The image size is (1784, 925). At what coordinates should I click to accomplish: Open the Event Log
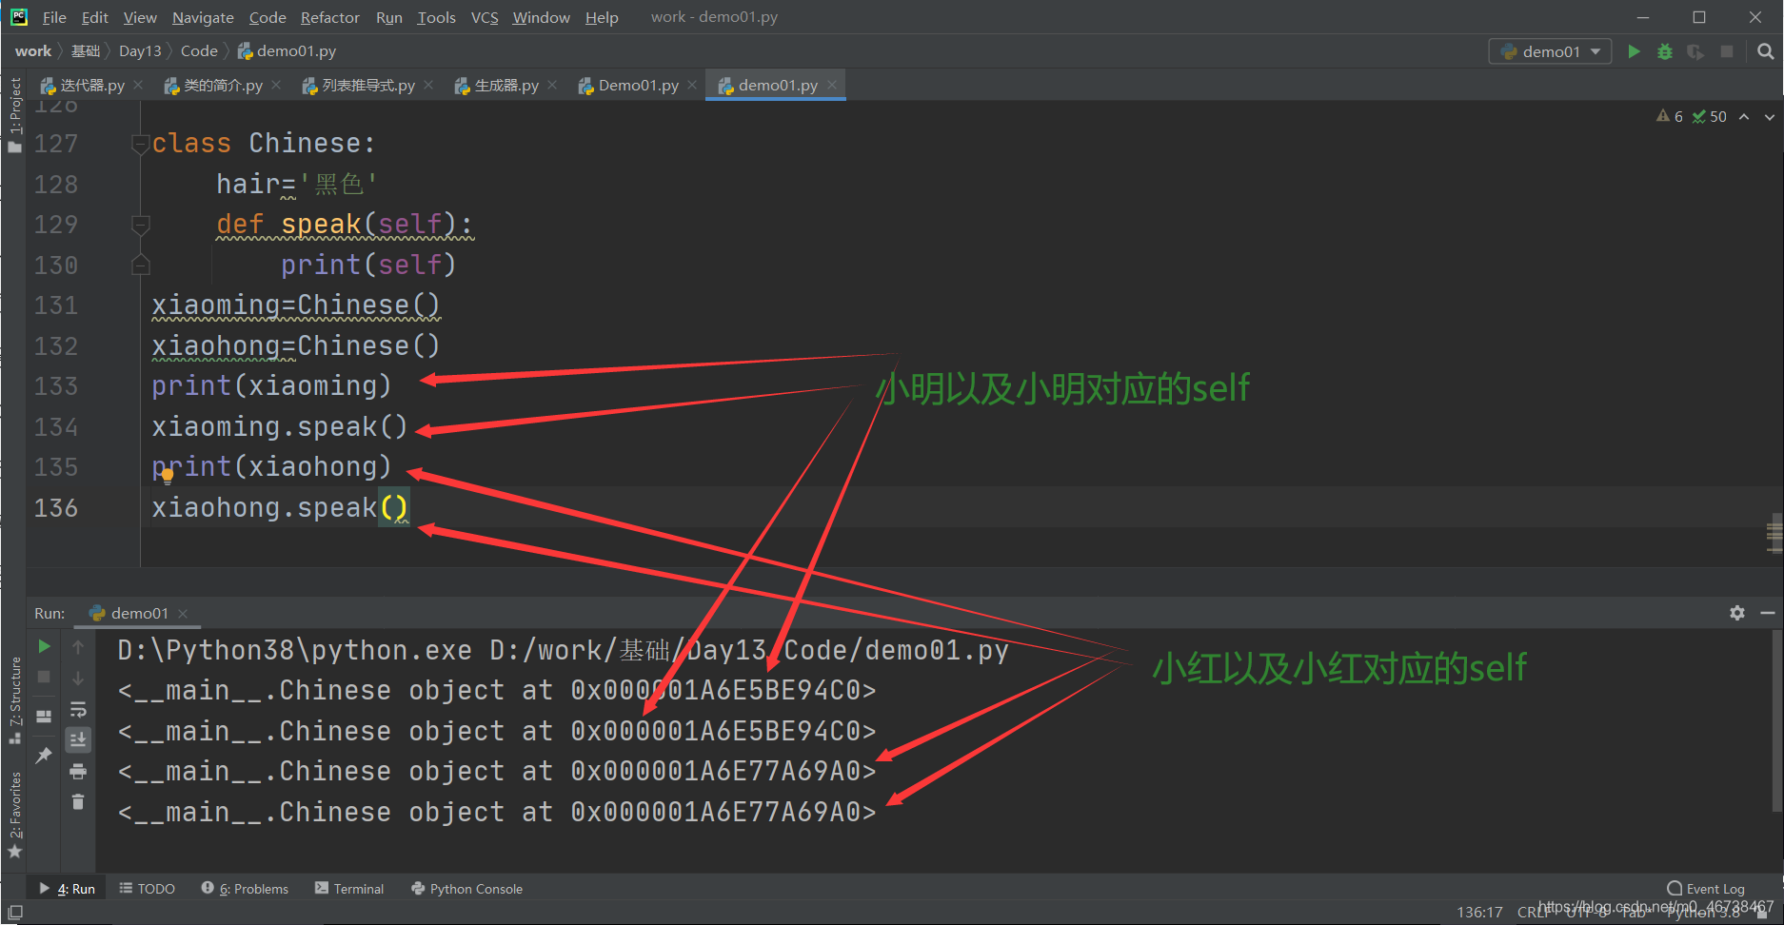click(1707, 889)
